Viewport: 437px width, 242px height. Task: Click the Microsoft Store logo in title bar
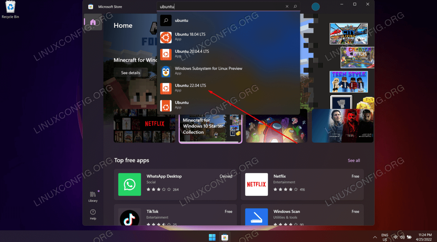point(91,7)
